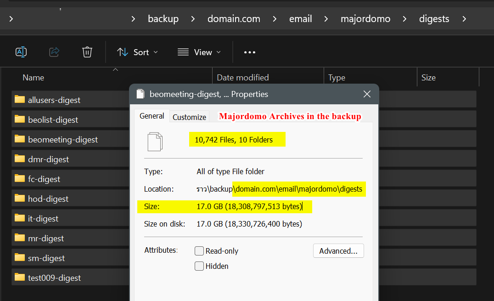The width and height of the screenshot is (494, 301).
Task: Select the it-digest folder icon
Action: click(x=20, y=218)
